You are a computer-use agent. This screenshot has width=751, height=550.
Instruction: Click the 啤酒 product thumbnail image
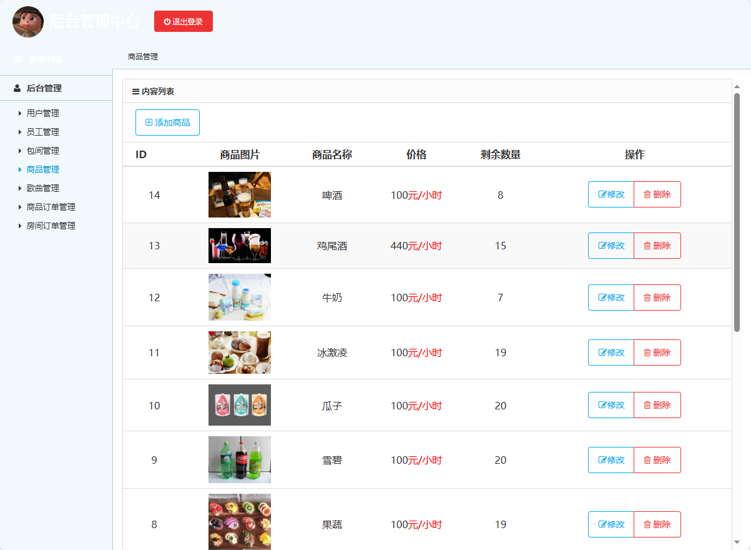pyautogui.click(x=240, y=194)
